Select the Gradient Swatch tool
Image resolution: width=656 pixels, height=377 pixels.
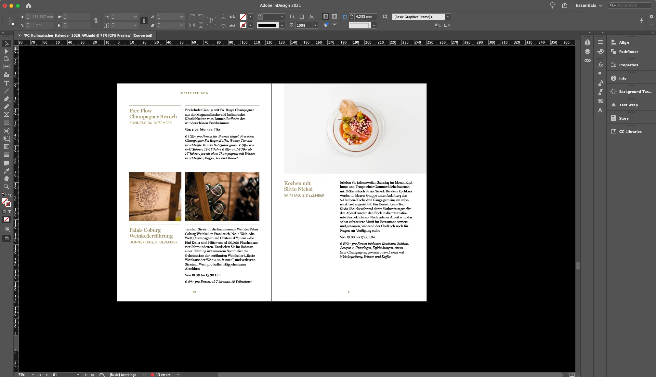(x=6, y=147)
